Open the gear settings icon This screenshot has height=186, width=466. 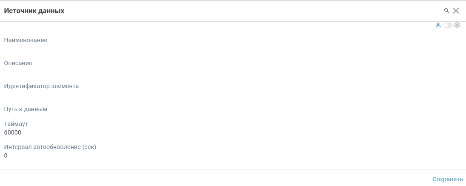457,25
